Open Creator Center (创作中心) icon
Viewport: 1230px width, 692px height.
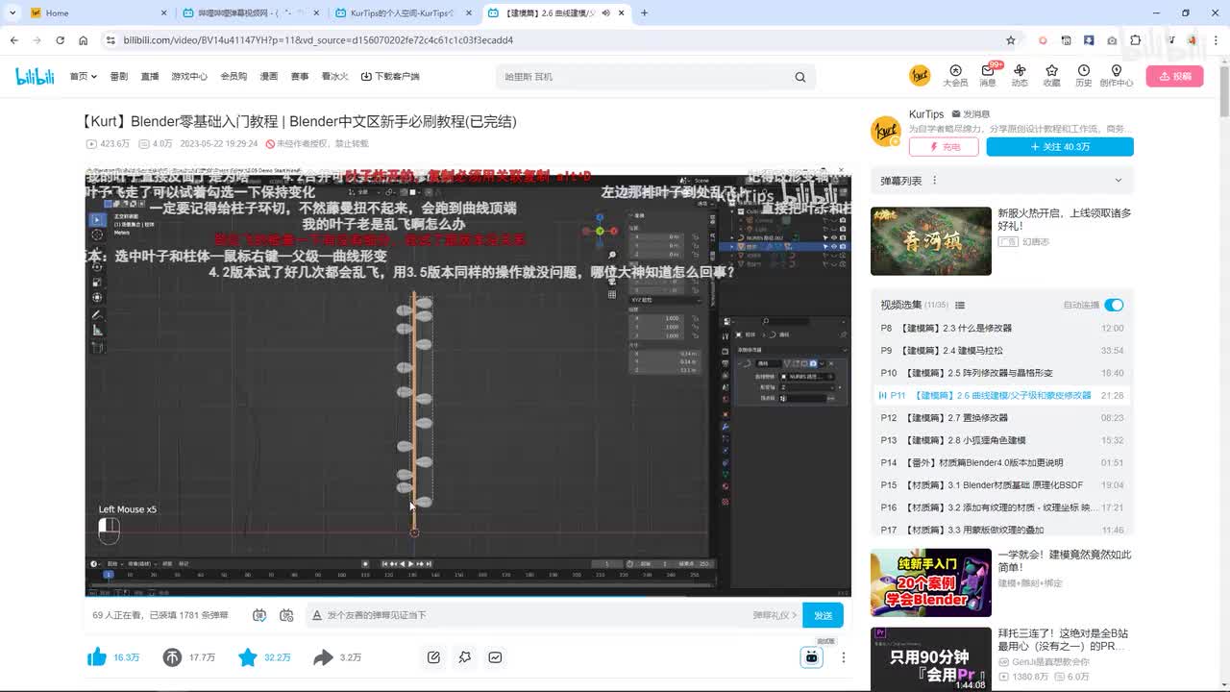(1116, 75)
